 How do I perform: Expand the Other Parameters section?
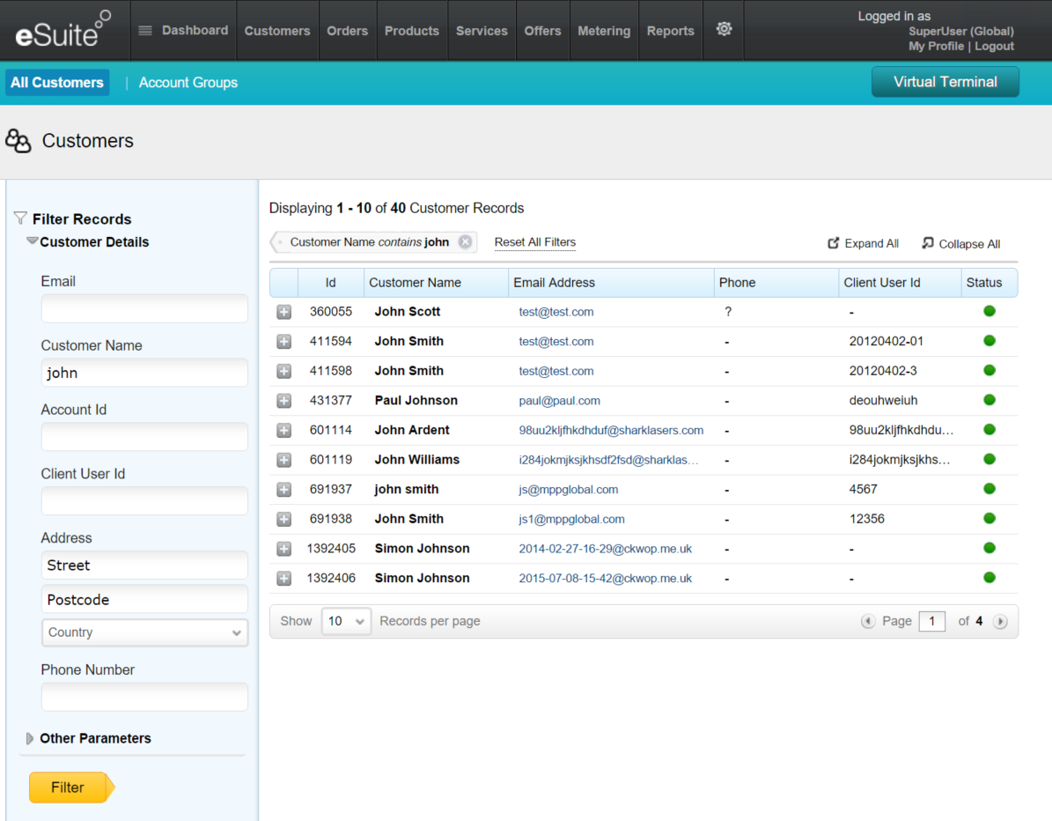[31, 738]
